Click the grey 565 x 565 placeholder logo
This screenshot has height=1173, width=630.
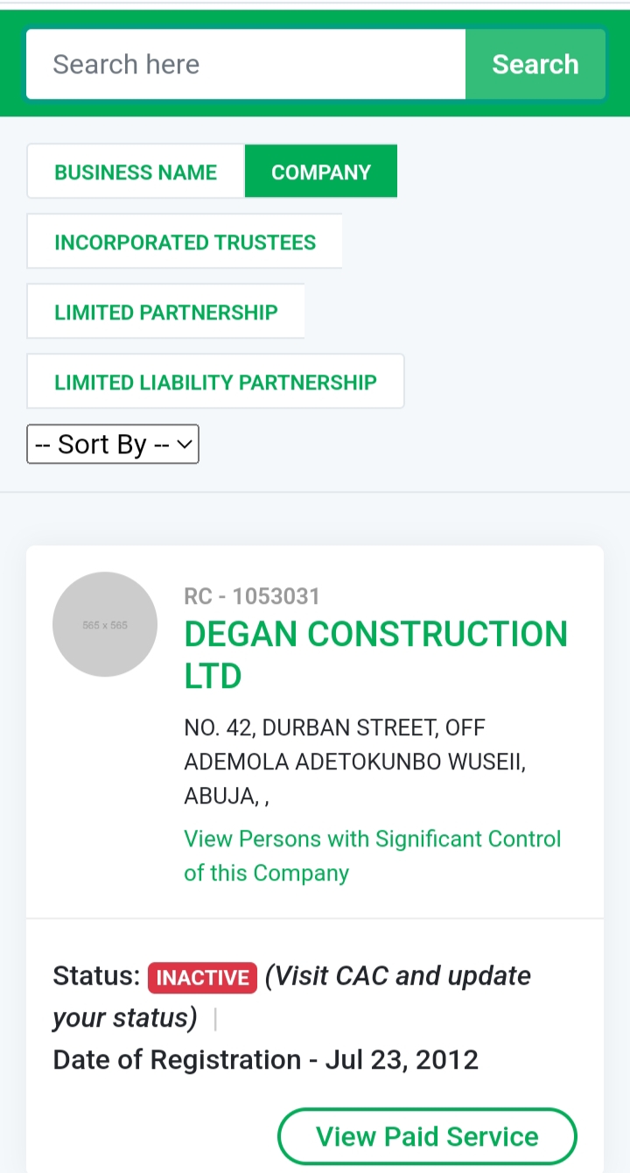pos(105,624)
